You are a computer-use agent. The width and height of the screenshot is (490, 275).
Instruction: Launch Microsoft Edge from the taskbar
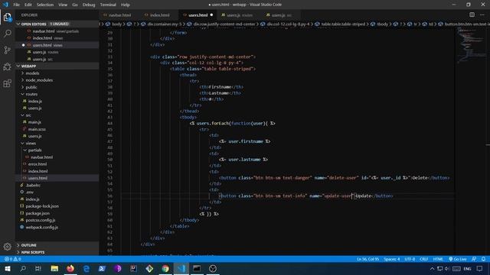pos(87,268)
